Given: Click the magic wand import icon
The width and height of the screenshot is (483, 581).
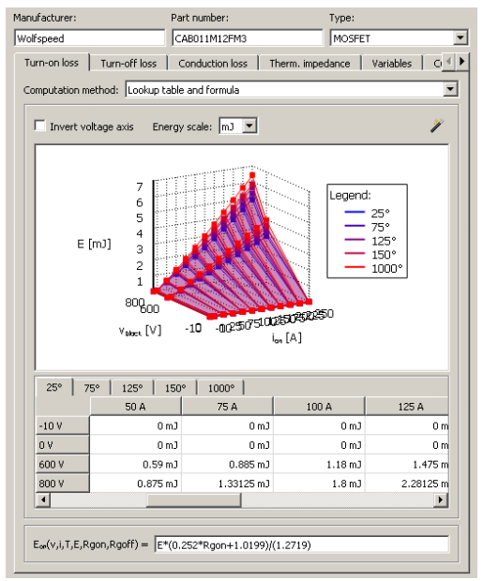Looking at the screenshot, I should click(437, 126).
